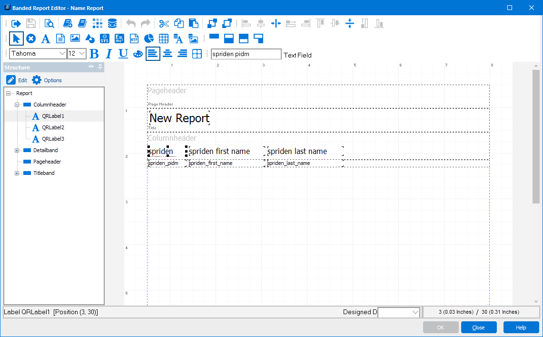Toggle underline formatting
543x337 pixels.
123,54
